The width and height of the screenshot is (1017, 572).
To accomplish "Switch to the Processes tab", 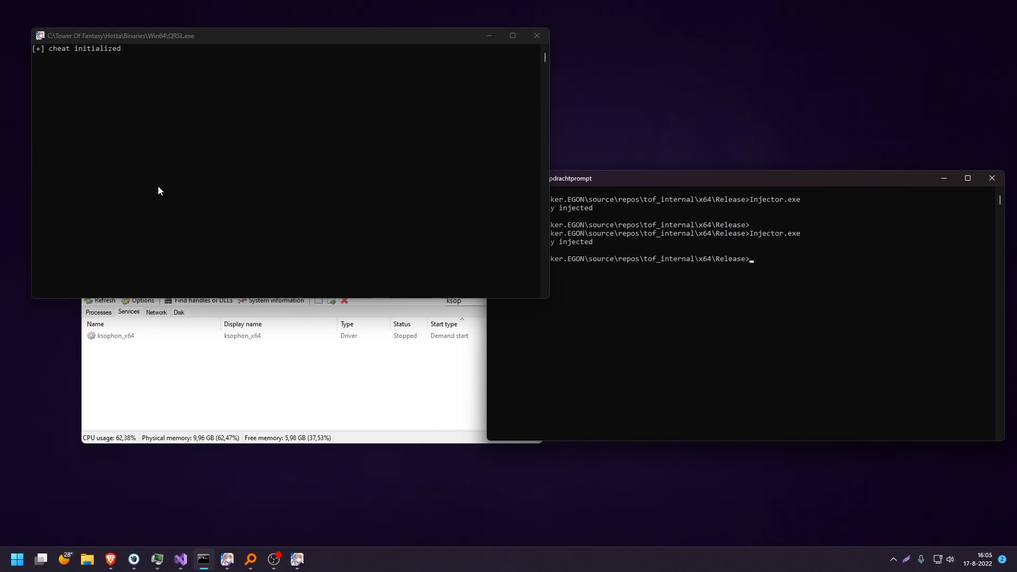I will (x=99, y=312).
